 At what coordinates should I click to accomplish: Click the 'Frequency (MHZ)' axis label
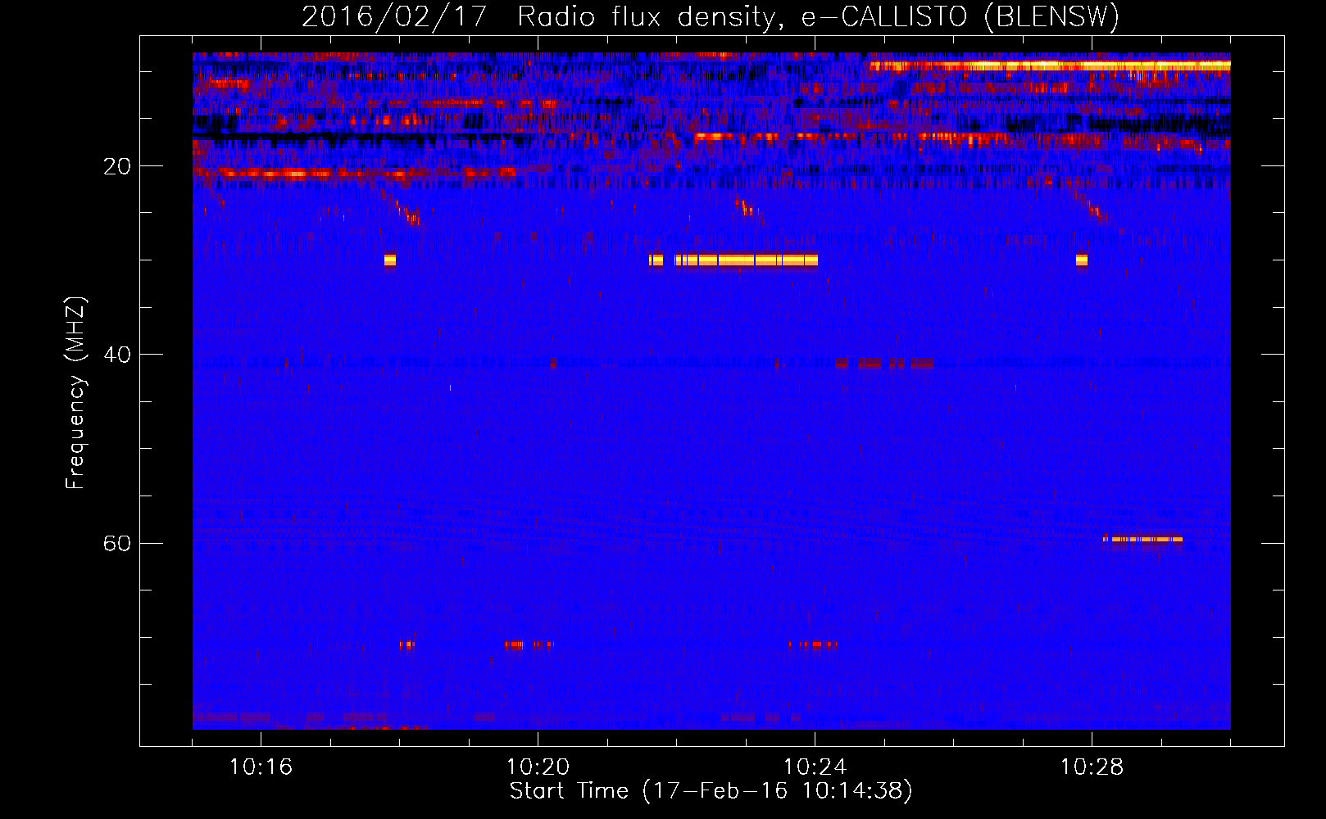(x=75, y=393)
